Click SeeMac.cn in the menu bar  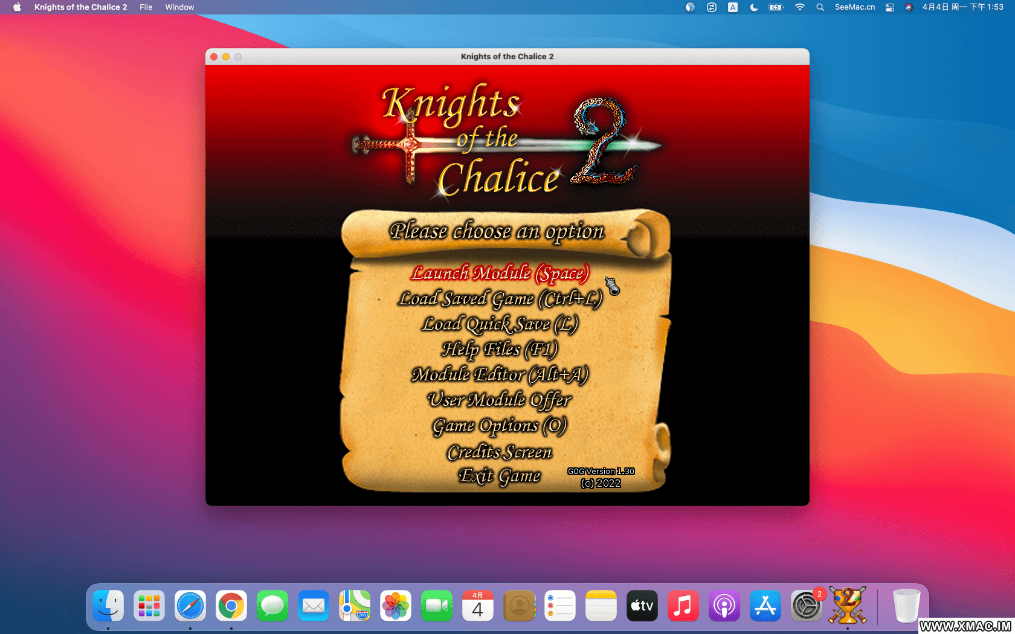[855, 7]
